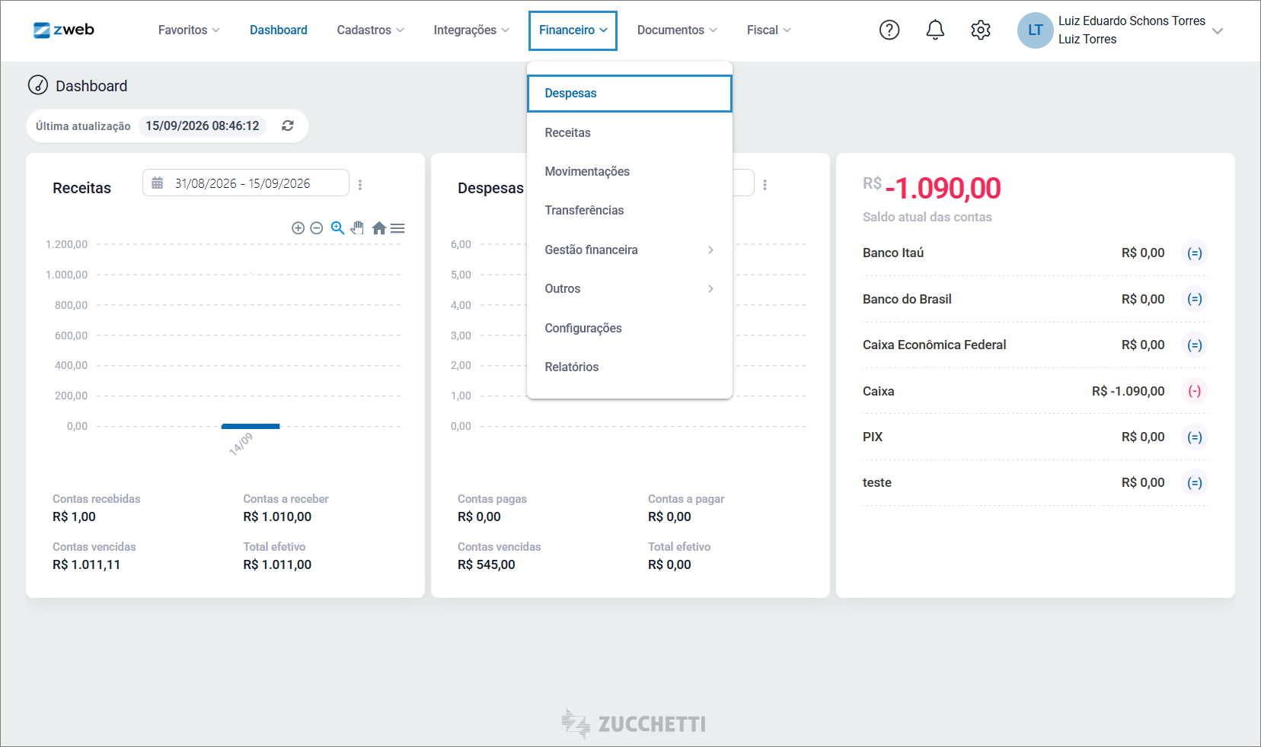1261x747 pixels.
Task: Refresh the last update timestamp
Action: (288, 126)
